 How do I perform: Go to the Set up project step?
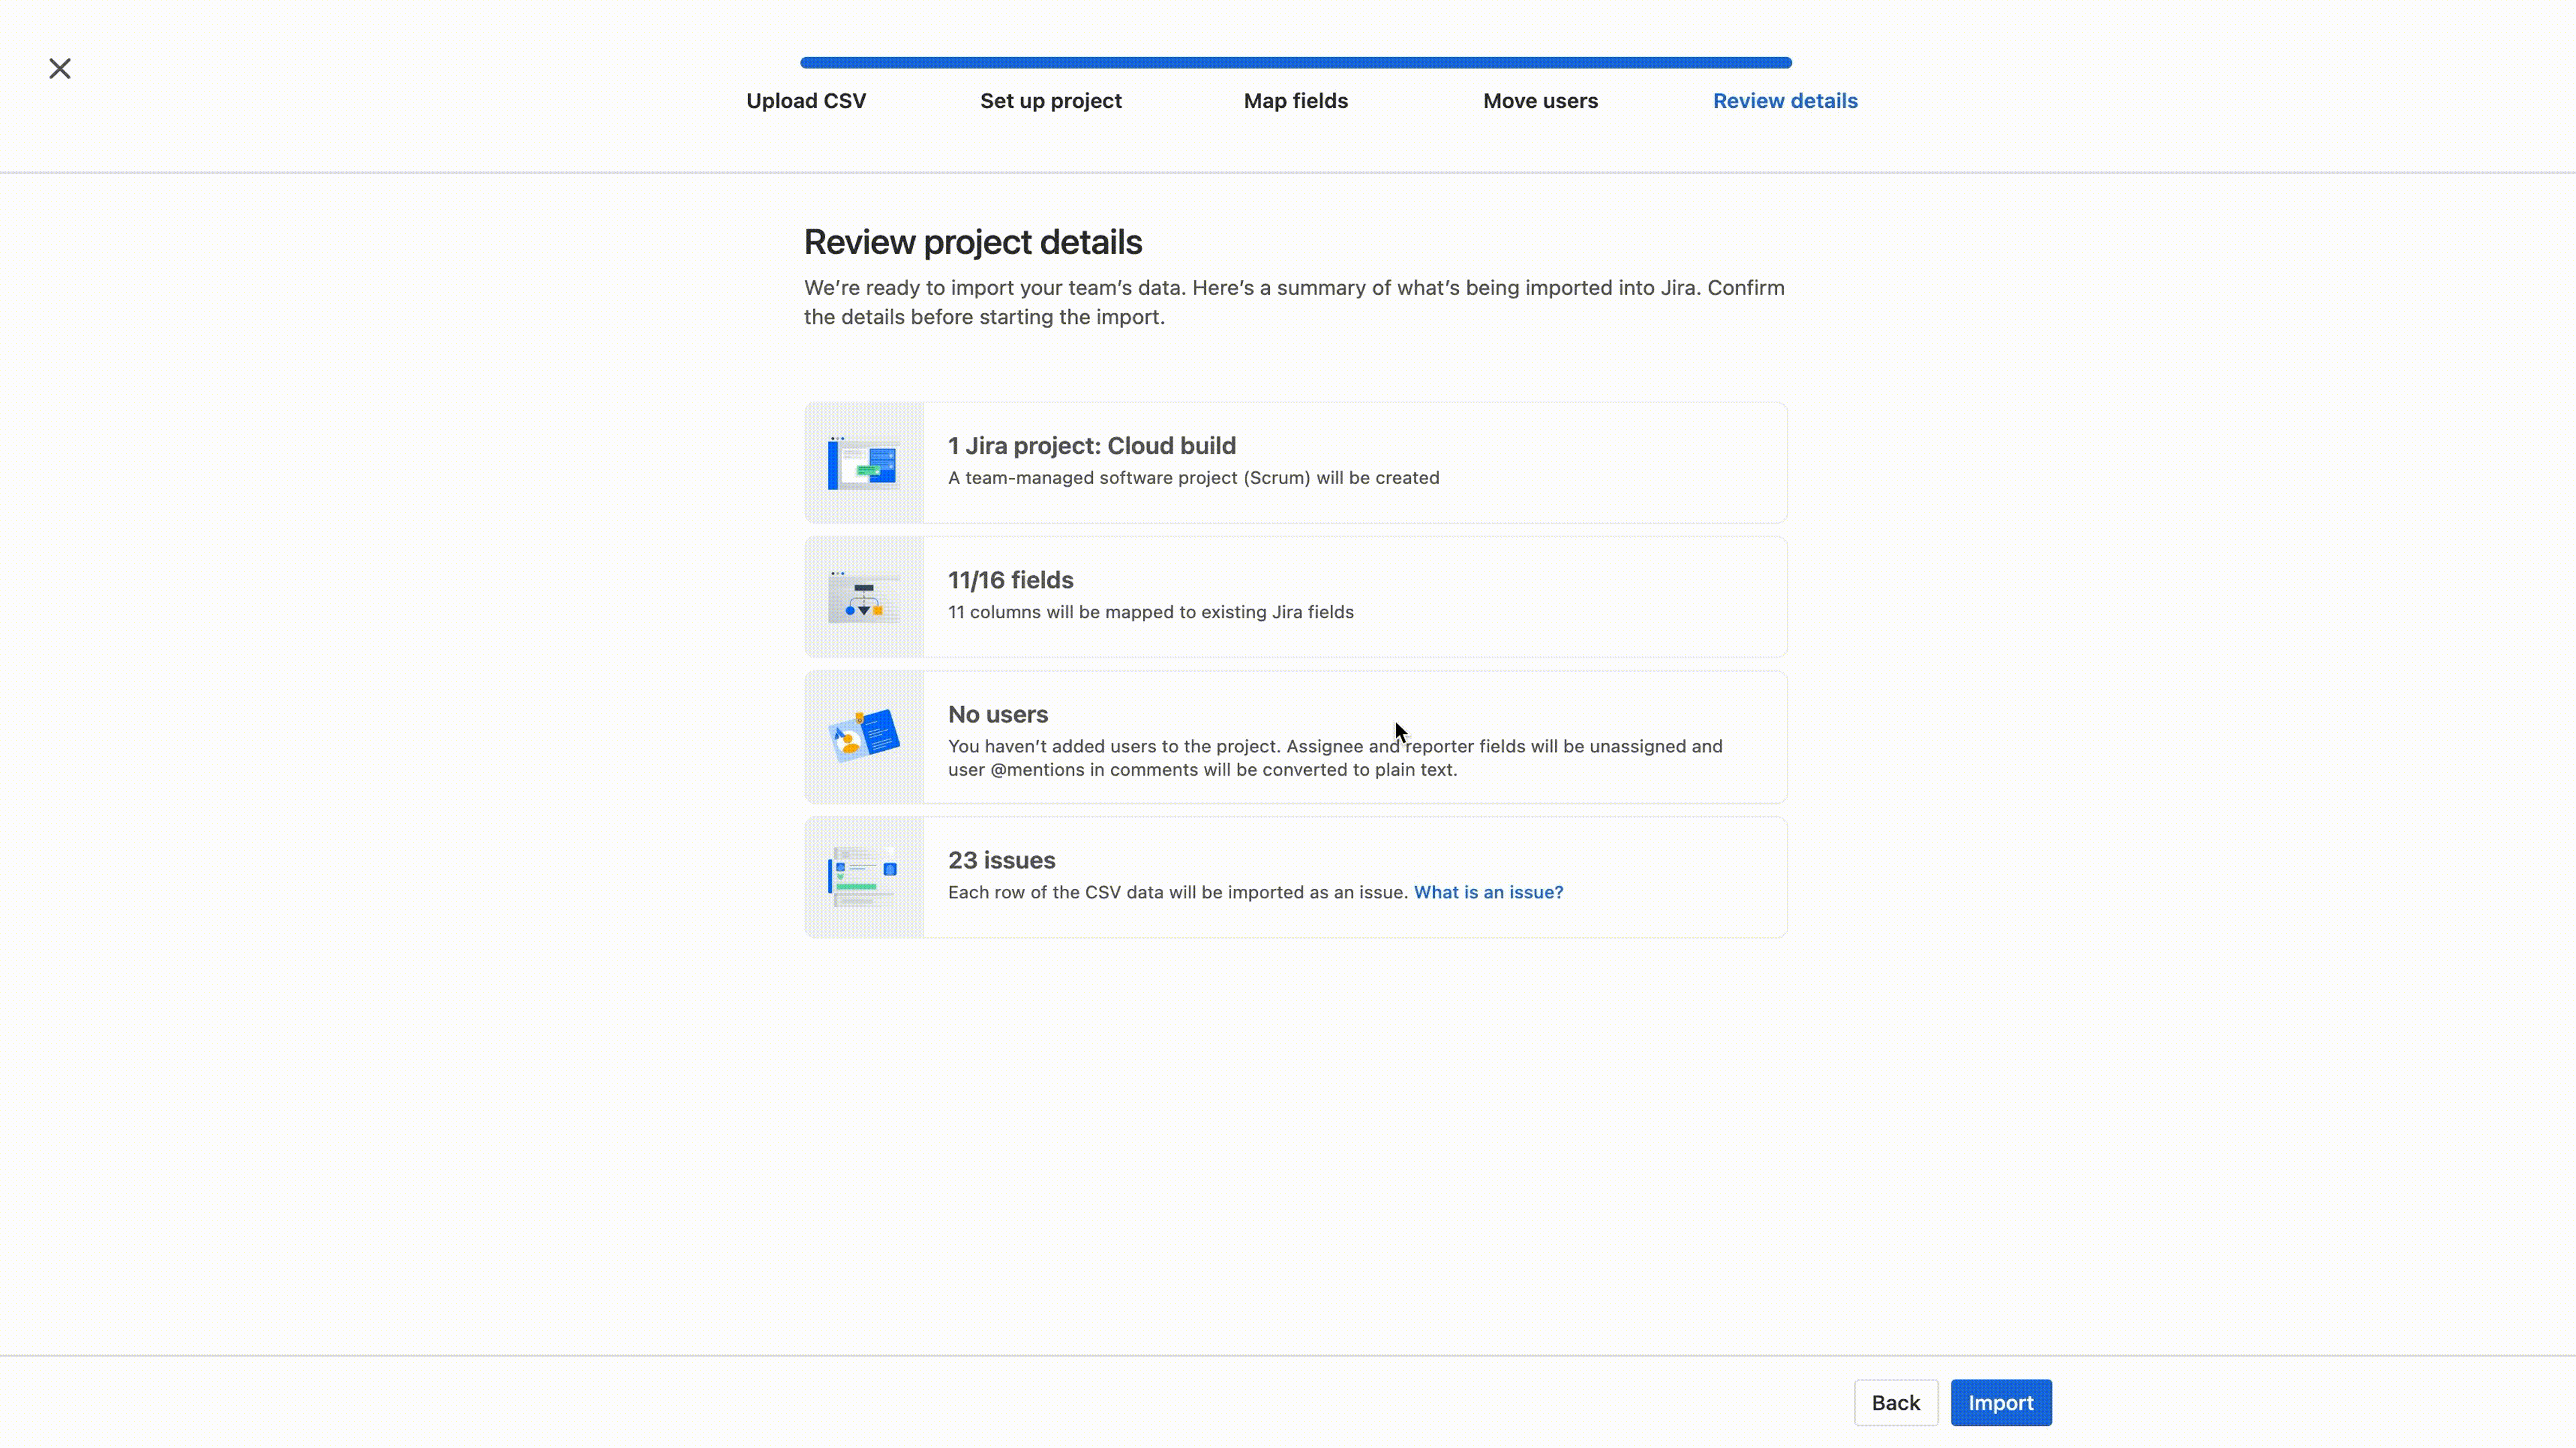point(1051,101)
